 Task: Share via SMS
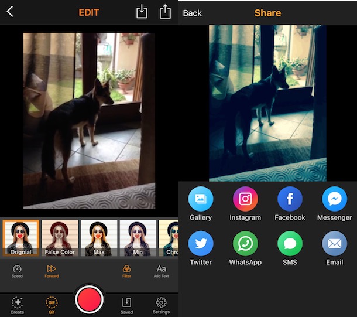(290, 248)
